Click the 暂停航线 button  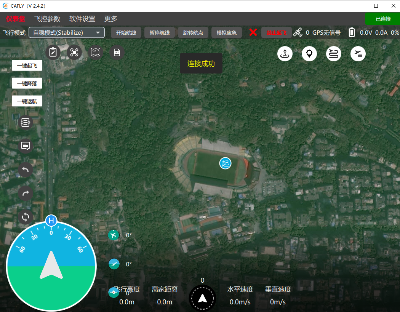click(160, 33)
